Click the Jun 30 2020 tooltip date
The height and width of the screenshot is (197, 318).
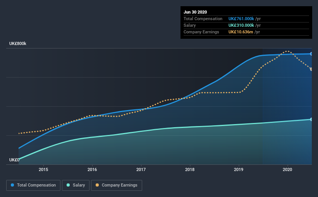pyautogui.click(x=195, y=12)
